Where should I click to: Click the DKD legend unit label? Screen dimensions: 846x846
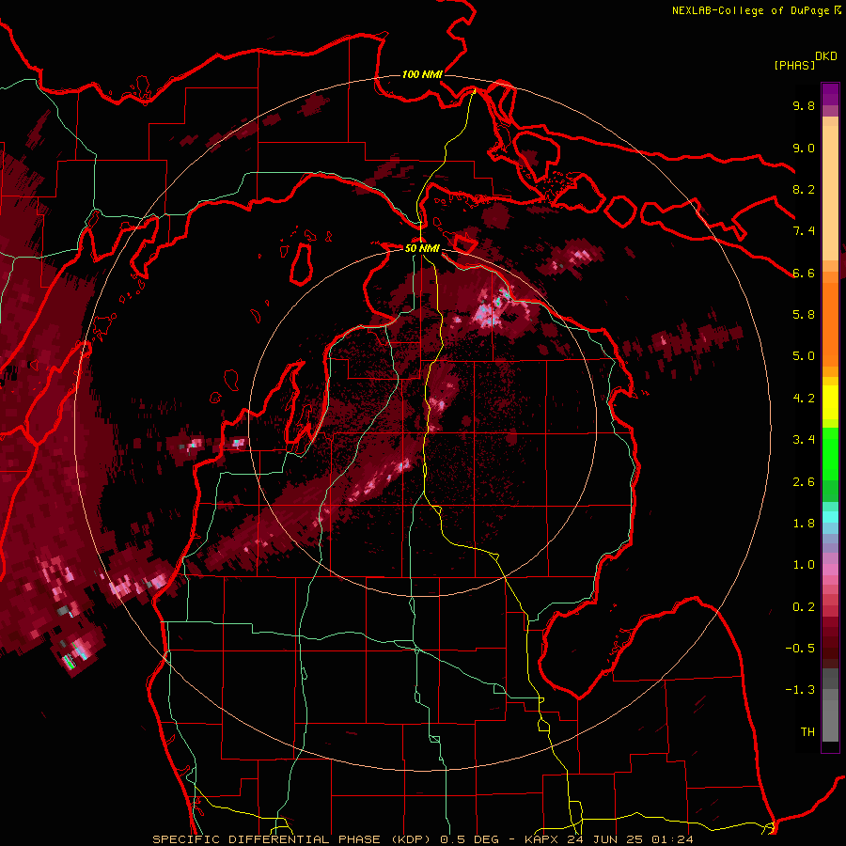coord(826,56)
